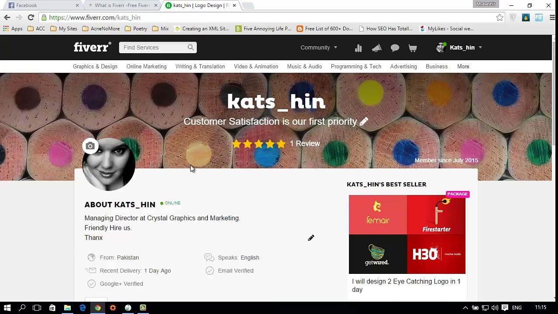Reload the page with refresh icon
The image size is (558, 314).
[x=31, y=17]
